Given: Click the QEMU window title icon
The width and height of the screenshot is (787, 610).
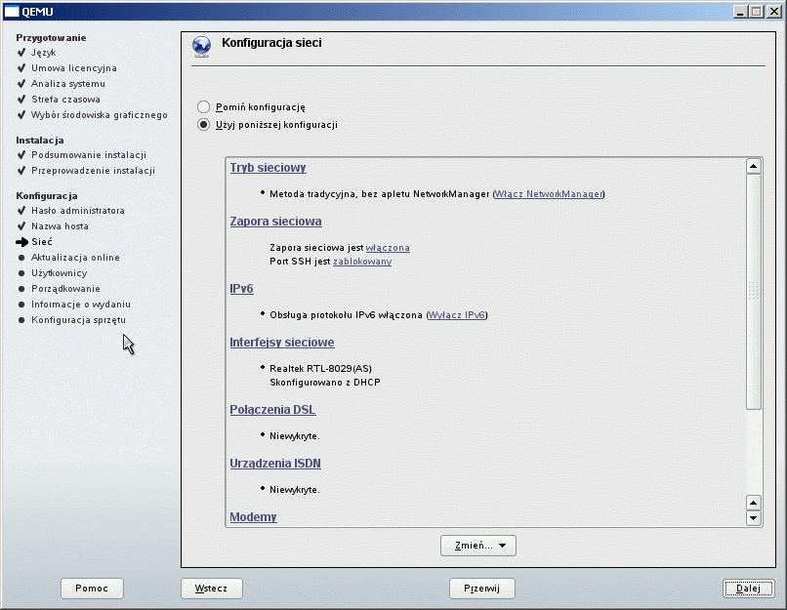Looking at the screenshot, I should click(x=12, y=11).
